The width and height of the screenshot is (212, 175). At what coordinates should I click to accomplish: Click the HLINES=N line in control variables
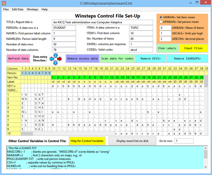[41, 166]
